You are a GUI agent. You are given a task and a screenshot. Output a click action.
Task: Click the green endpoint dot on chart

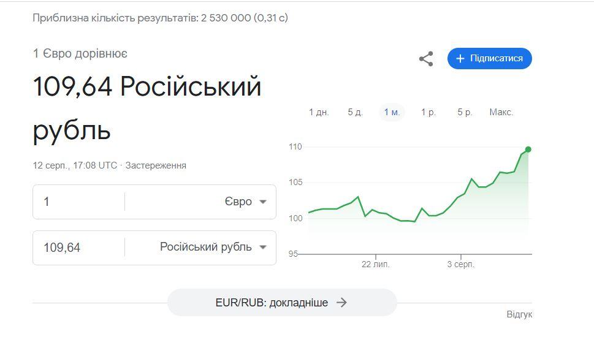(x=528, y=150)
